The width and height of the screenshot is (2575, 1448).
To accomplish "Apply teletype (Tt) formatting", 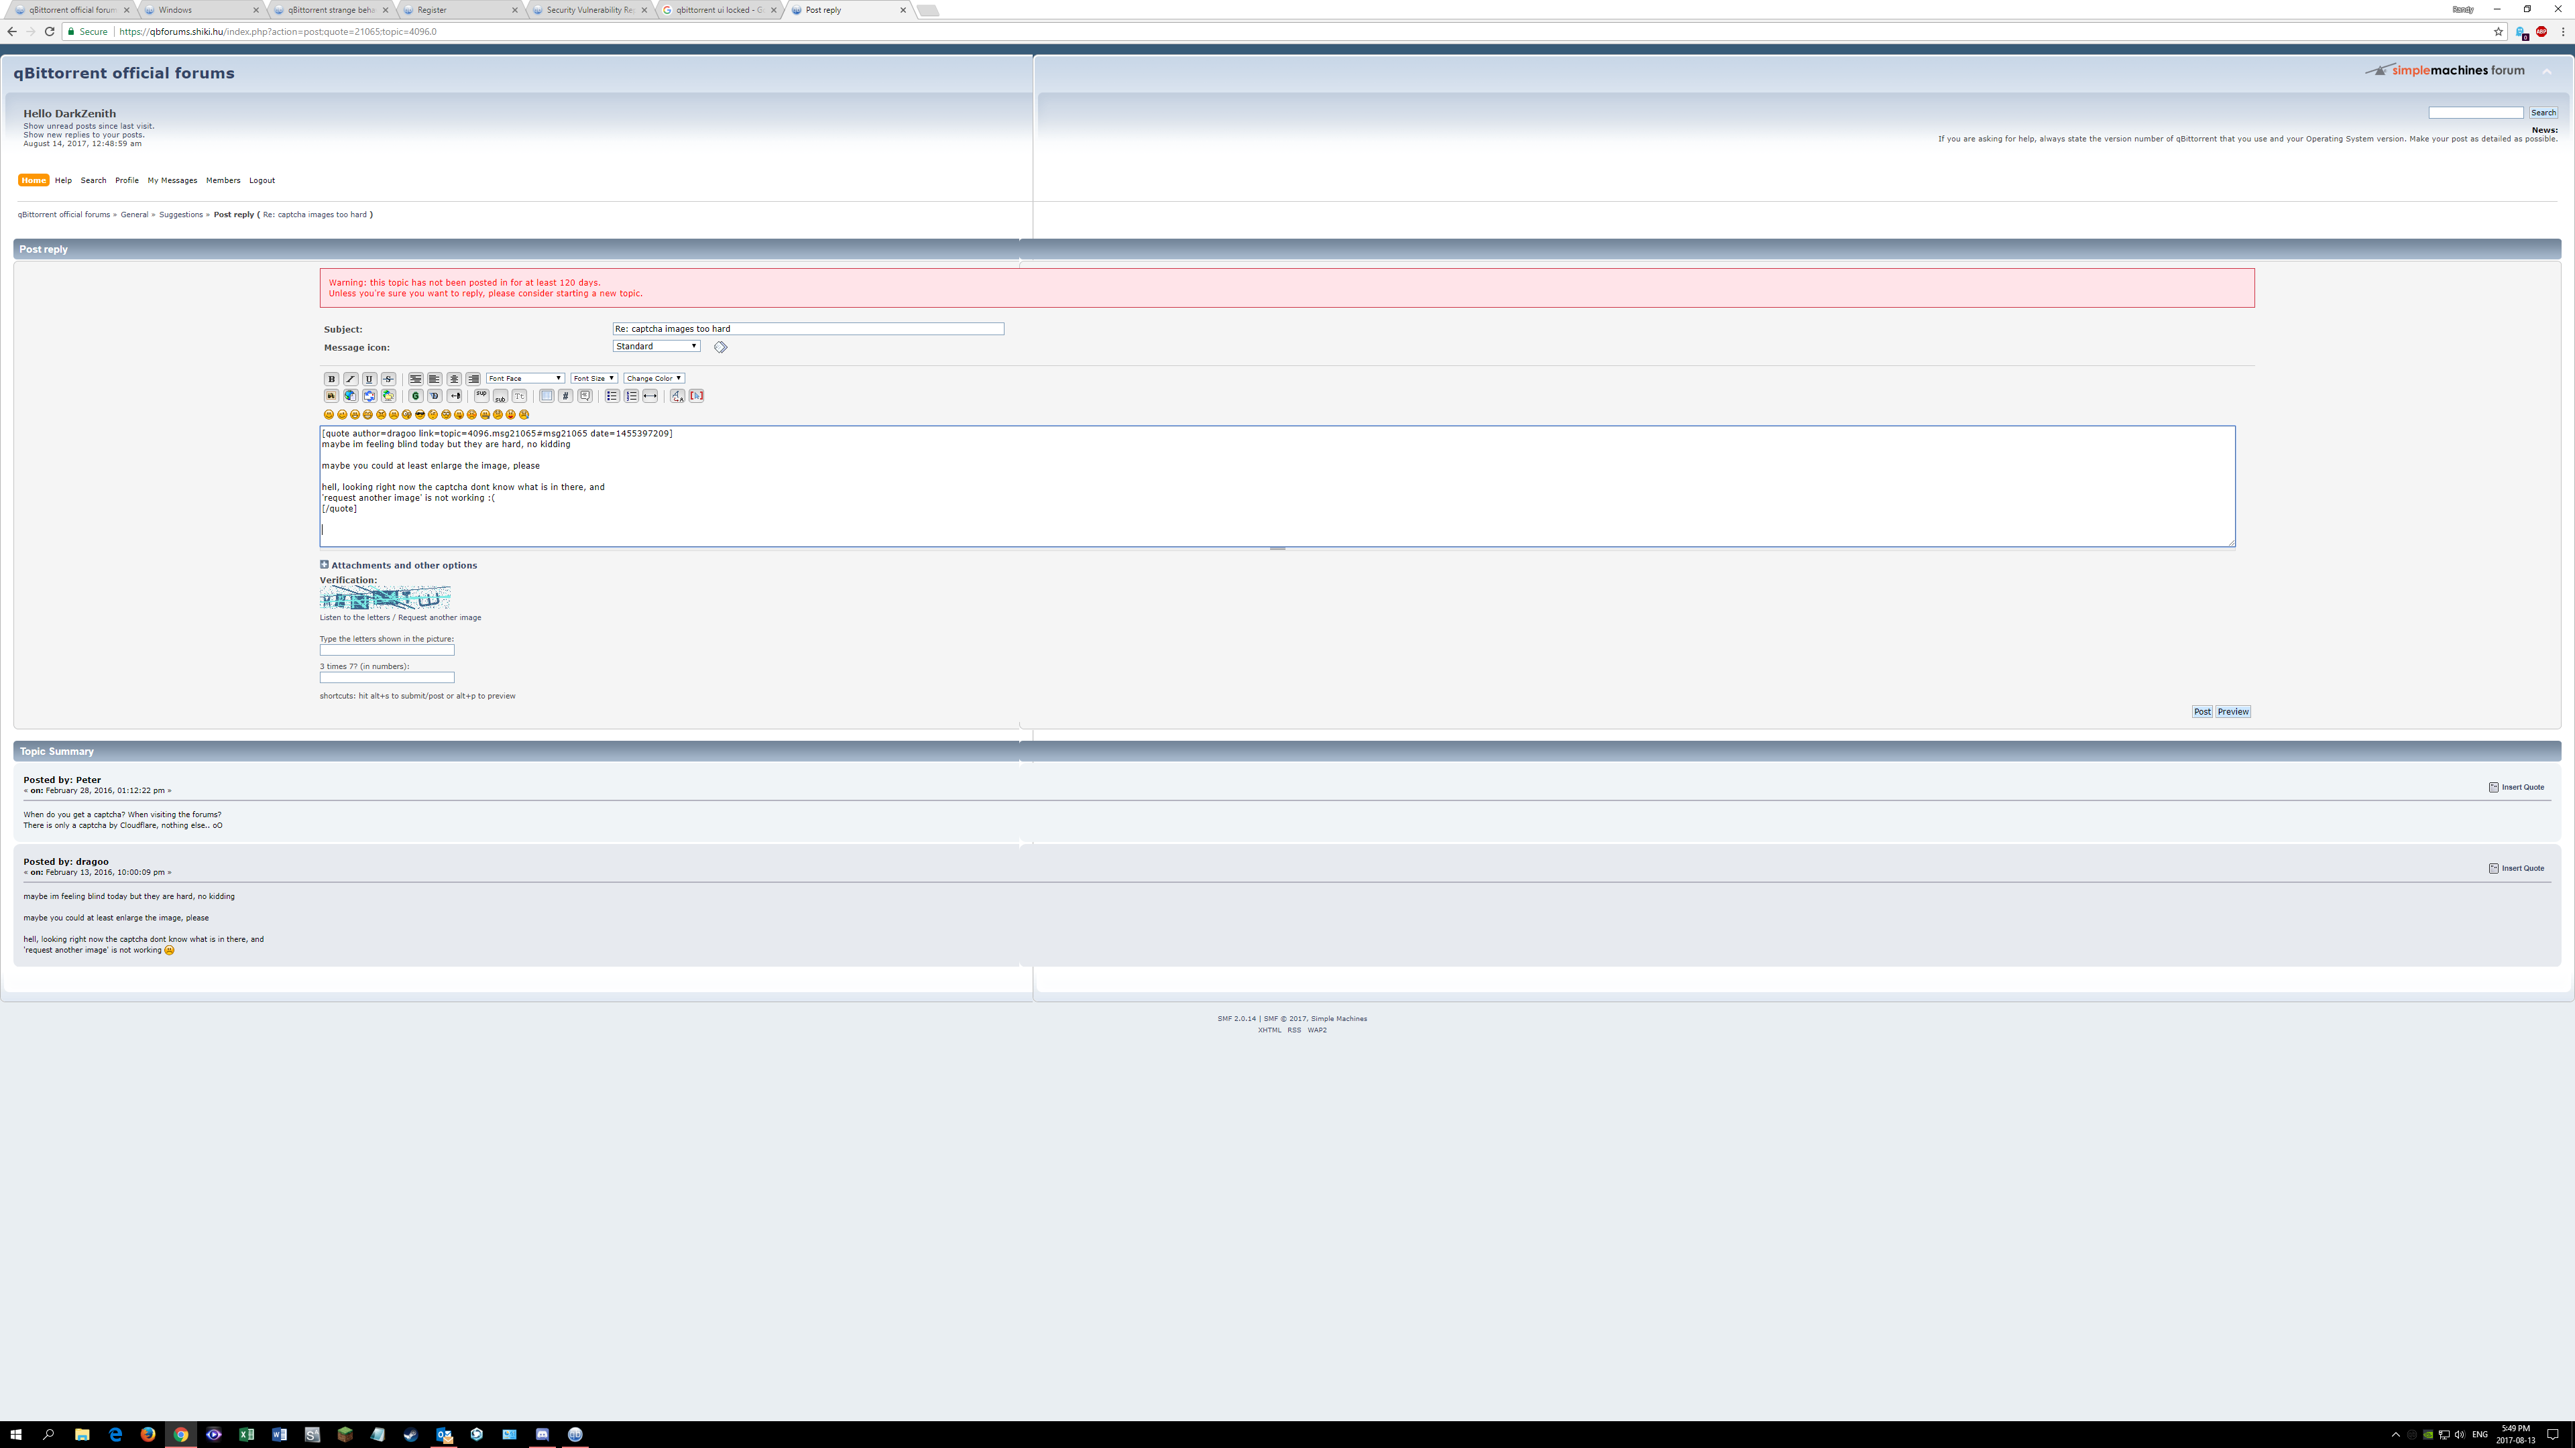I will pos(520,396).
